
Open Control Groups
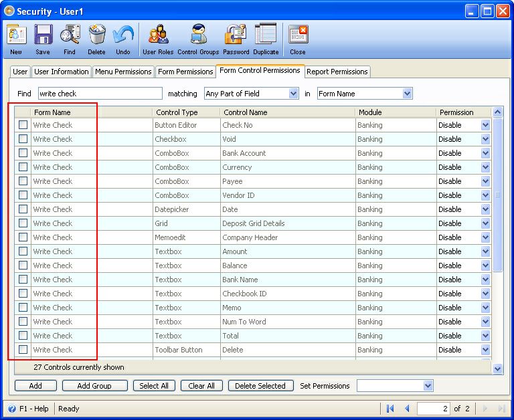(x=198, y=39)
